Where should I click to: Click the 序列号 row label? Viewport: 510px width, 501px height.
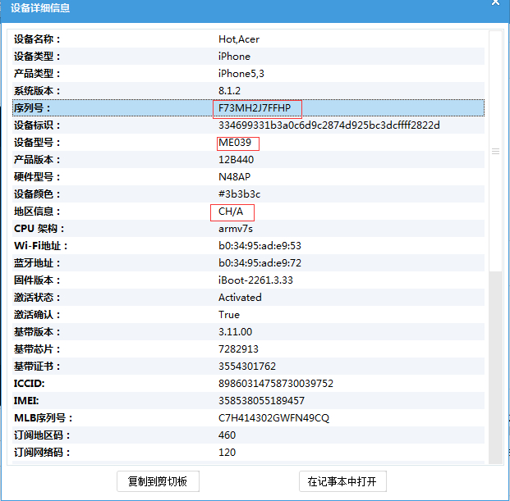coord(32,108)
